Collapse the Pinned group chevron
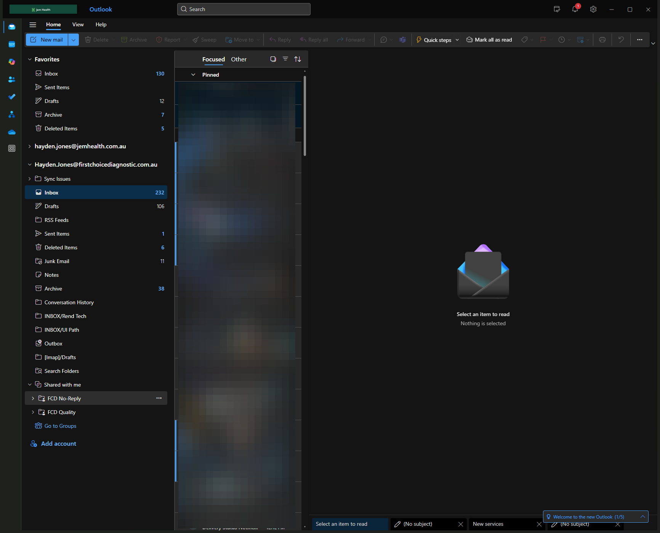The image size is (660, 533). pos(193,75)
